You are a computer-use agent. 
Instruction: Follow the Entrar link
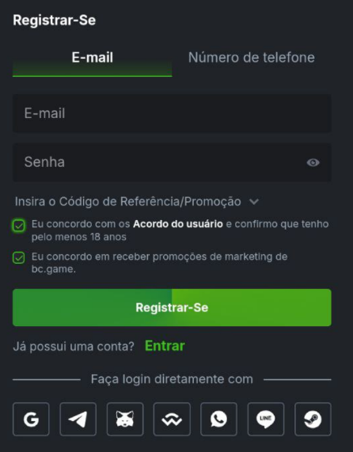click(x=165, y=346)
